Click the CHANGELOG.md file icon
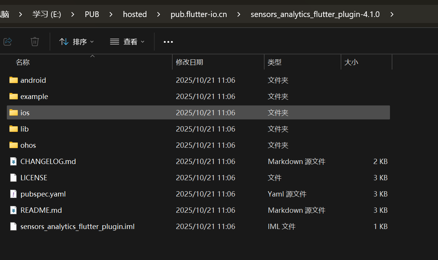The image size is (438, 260). (x=13, y=161)
